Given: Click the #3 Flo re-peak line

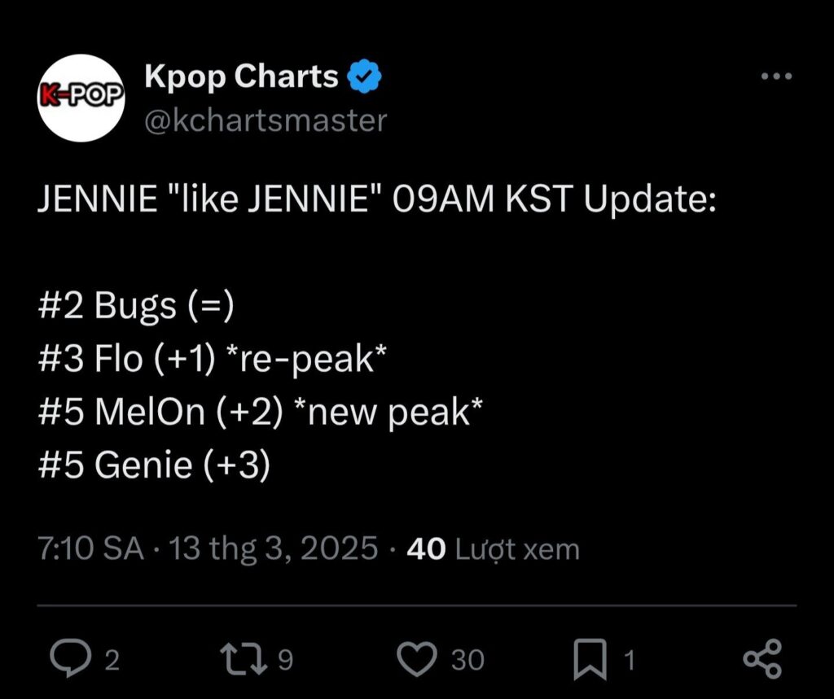Looking at the screenshot, I should (212, 359).
